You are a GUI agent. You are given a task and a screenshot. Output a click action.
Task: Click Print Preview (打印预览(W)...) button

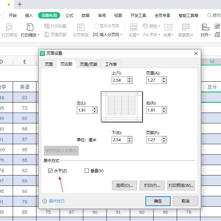click(181, 186)
